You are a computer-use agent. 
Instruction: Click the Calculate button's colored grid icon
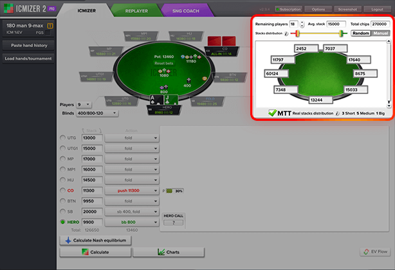coord(85,252)
